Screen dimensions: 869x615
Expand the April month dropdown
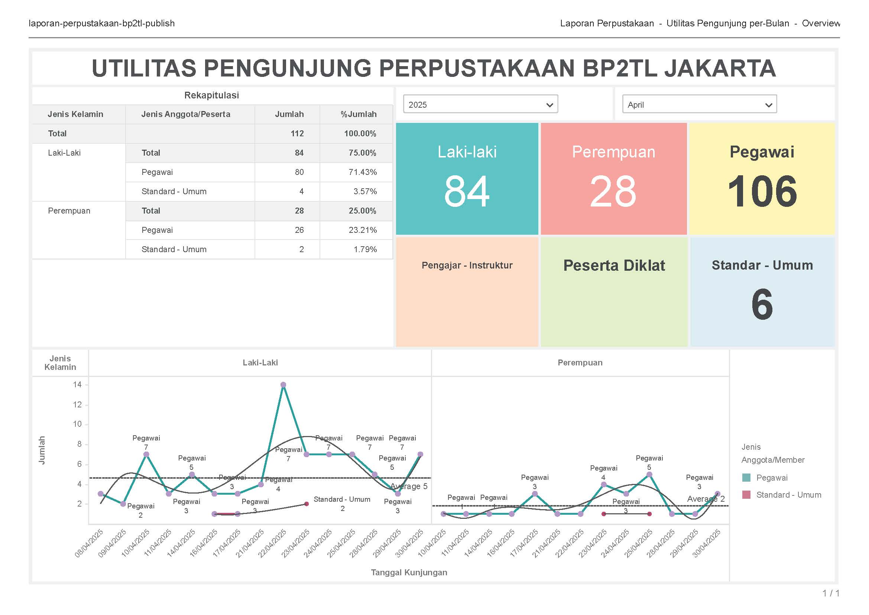click(699, 104)
